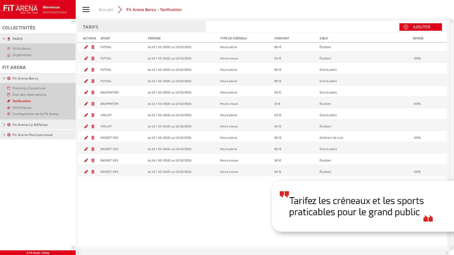Click the REMISE column header
Image resolution: width=454 pixels, height=255 pixels.
tap(418, 38)
